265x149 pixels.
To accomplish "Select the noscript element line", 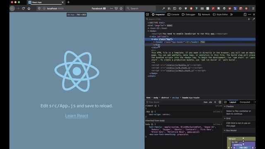I will point(190,34).
